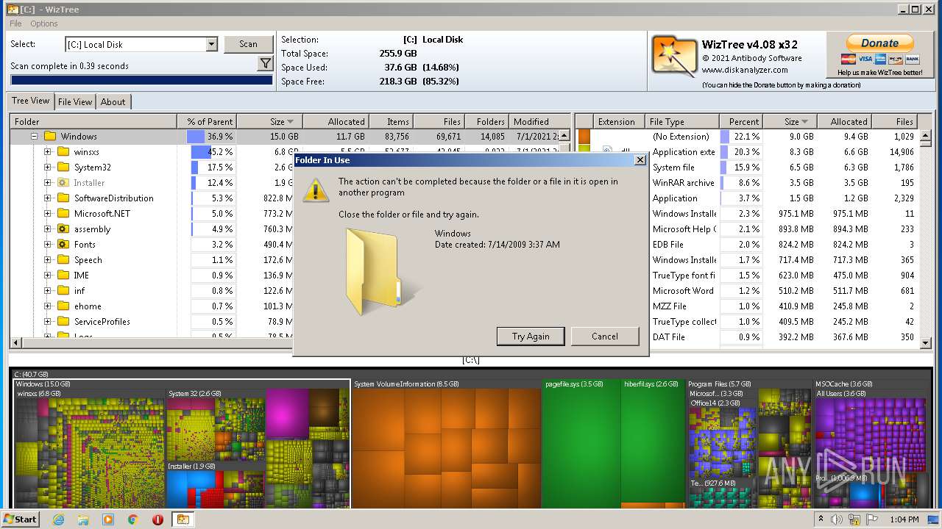
Task: Click the Speech folder icon
Action: pyautogui.click(x=63, y=259)
